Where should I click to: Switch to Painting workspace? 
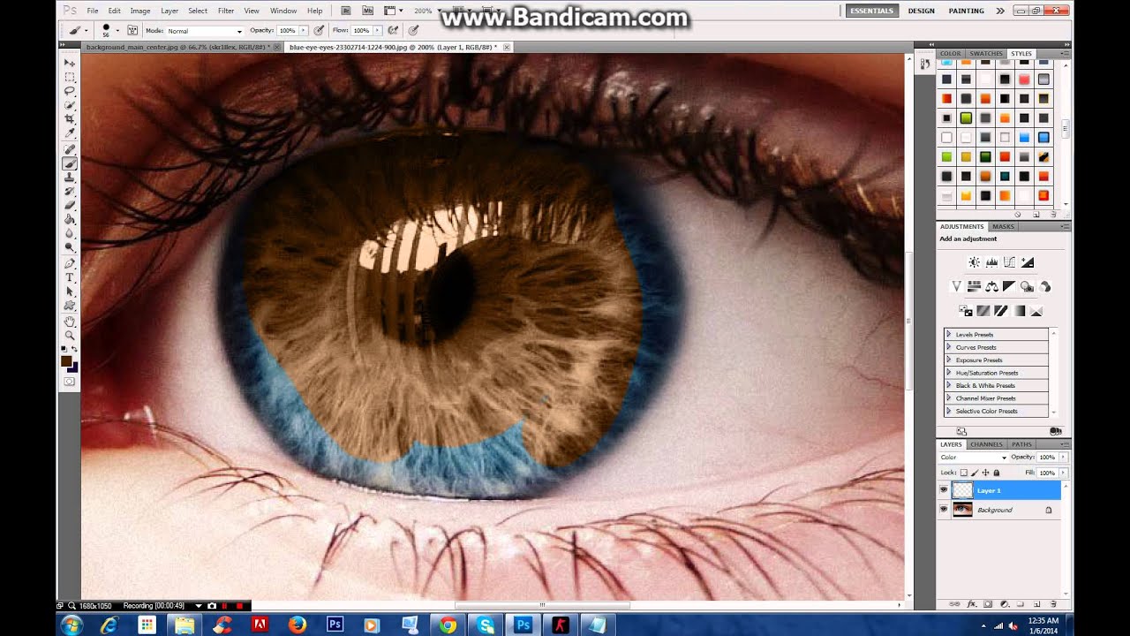pyautogui.click(x=966, y=11)
